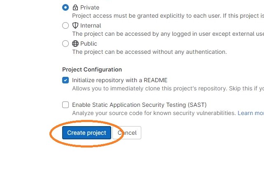The height and width of the screenshot is (182, 264).
Task: Choose the Internal visibility radio button
Action: point(65,25)
